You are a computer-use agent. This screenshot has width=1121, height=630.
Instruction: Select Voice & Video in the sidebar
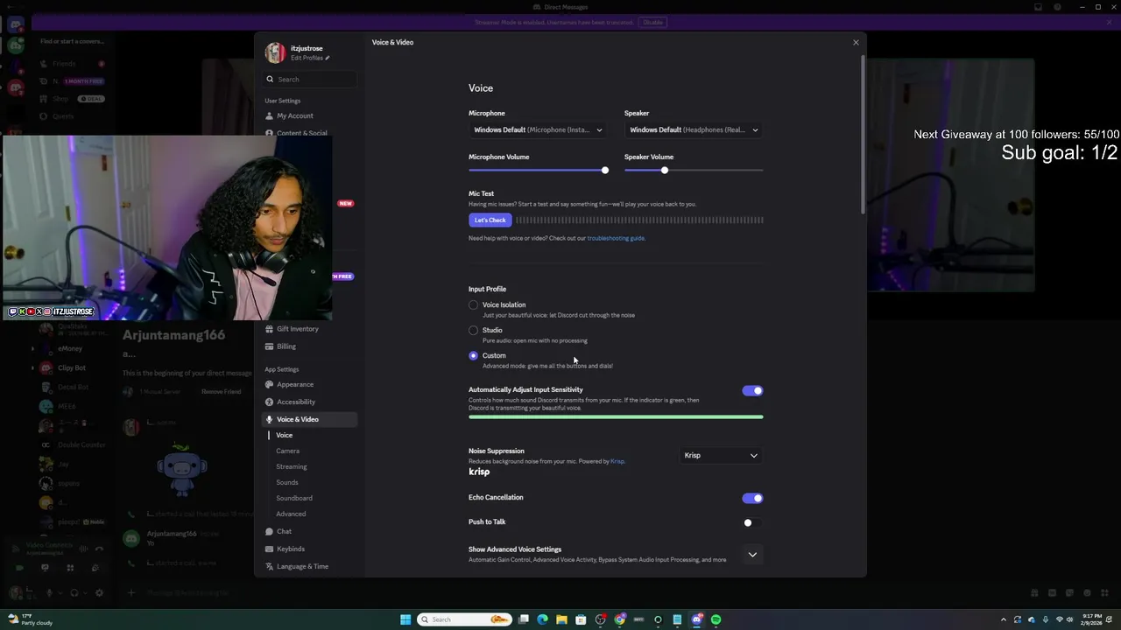point(311,419)
